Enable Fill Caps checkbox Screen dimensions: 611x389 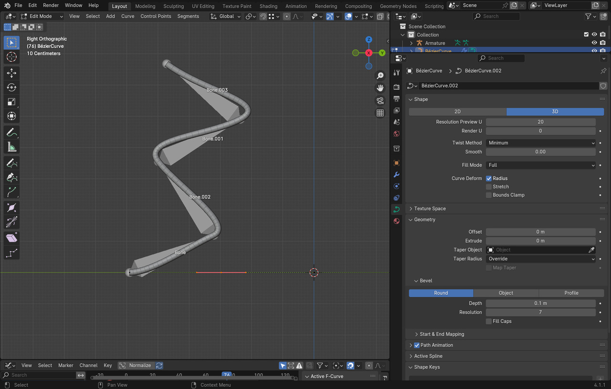[489, 322]
